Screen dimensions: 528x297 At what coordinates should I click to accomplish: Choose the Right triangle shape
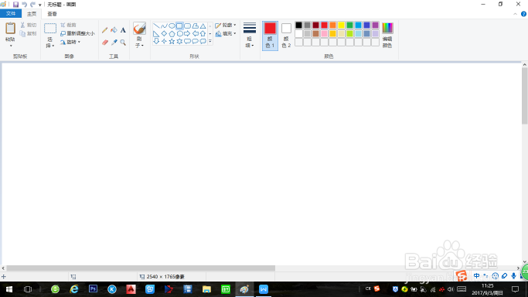pos(156,34)
